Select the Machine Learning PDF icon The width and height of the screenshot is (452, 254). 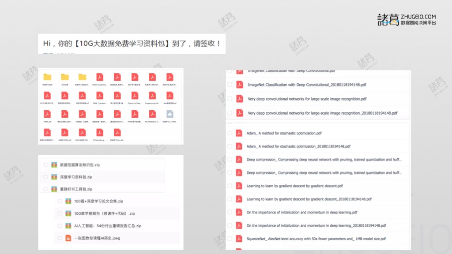click(100, 76)
